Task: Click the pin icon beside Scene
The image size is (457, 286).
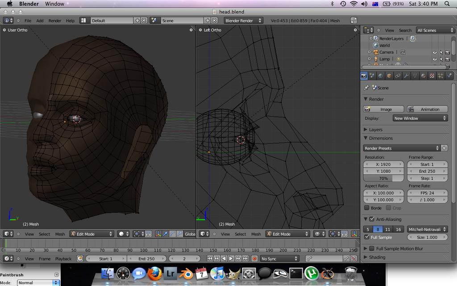Action: click(x=366, y=88)
